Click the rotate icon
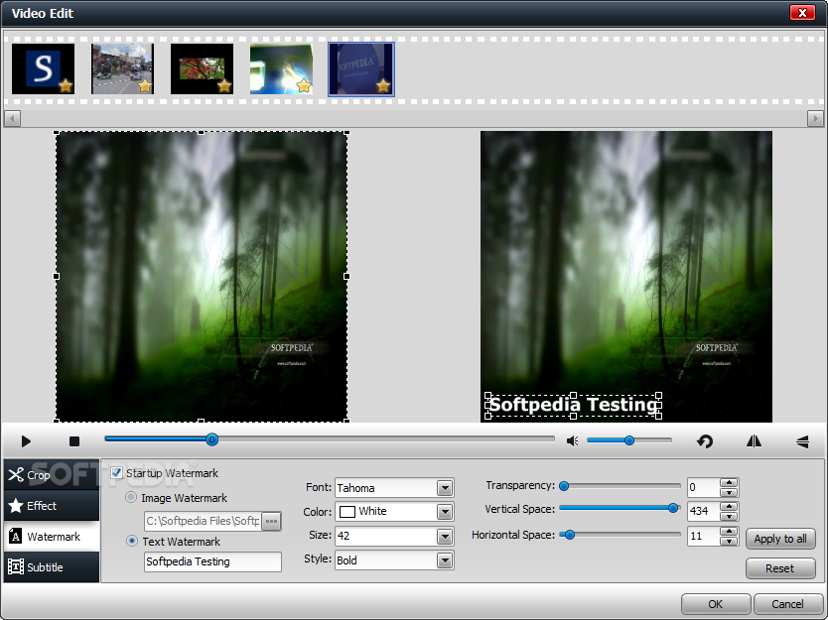828x620 pixels. point(705,441)
